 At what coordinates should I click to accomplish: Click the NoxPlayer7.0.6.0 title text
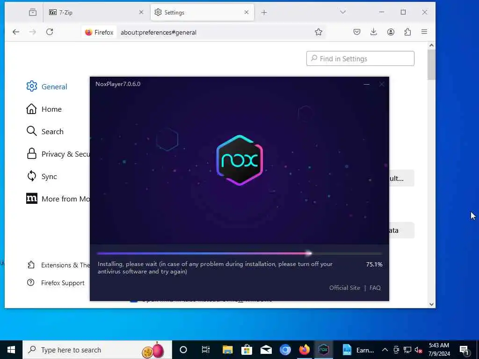point(118,84)
